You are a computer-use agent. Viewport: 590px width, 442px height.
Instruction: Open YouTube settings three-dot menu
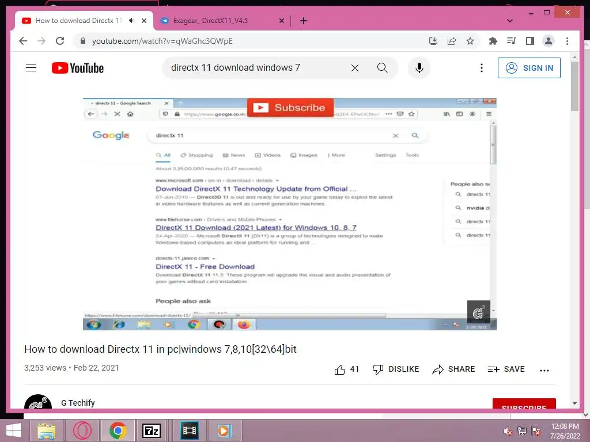coord(482,68)
